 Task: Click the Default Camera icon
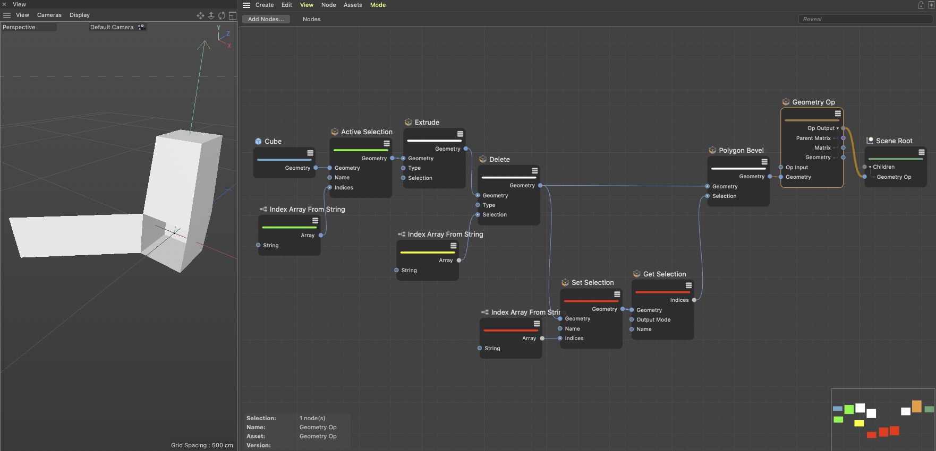click(141, 27)
